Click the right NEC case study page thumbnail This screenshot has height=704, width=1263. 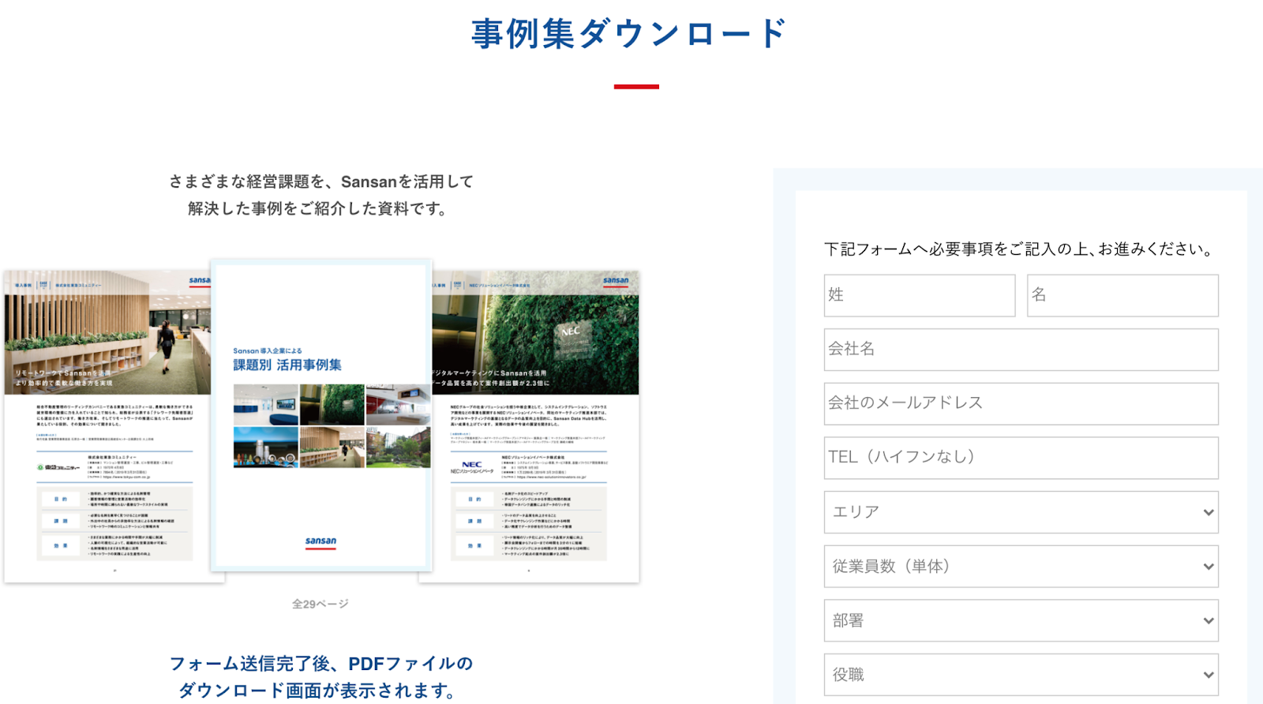coord(536,426)
